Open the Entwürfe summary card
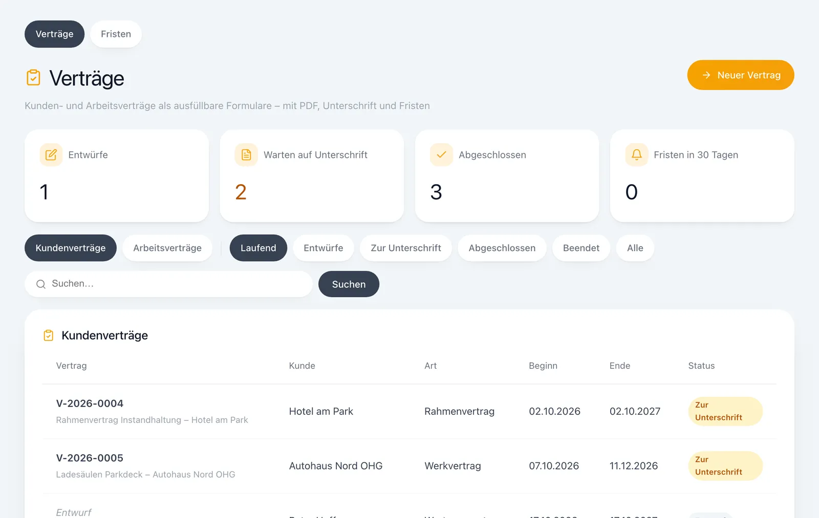The height and width of the screenshot is (518, 819). (117, 176)
